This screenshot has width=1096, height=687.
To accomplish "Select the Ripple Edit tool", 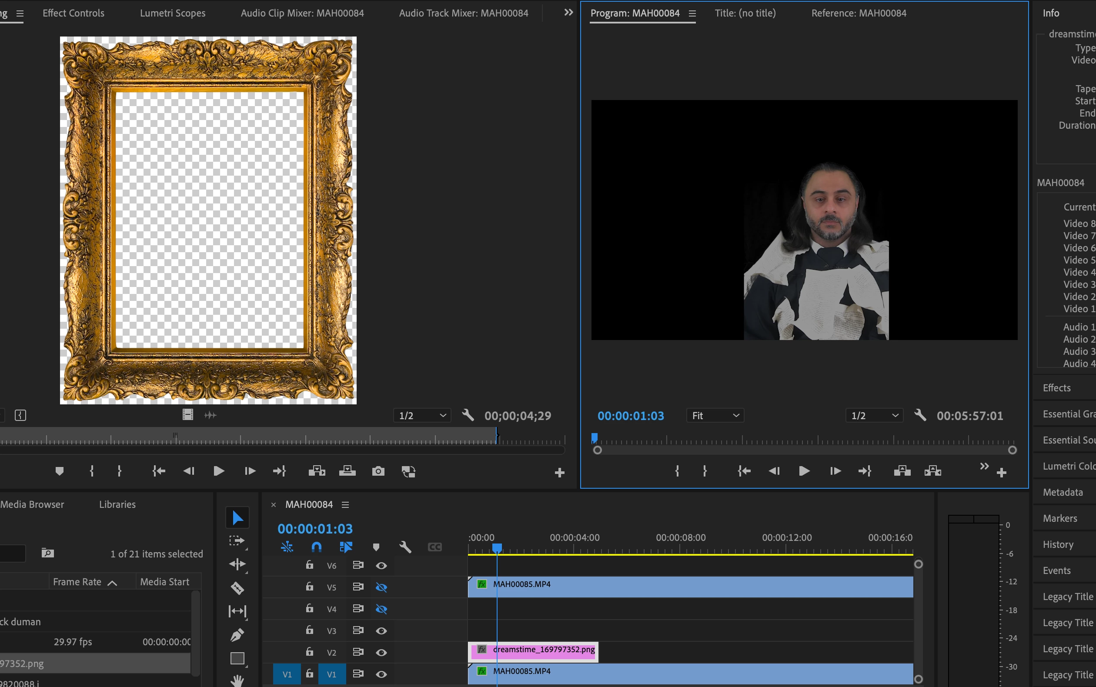I will click(x=237, y=564).
